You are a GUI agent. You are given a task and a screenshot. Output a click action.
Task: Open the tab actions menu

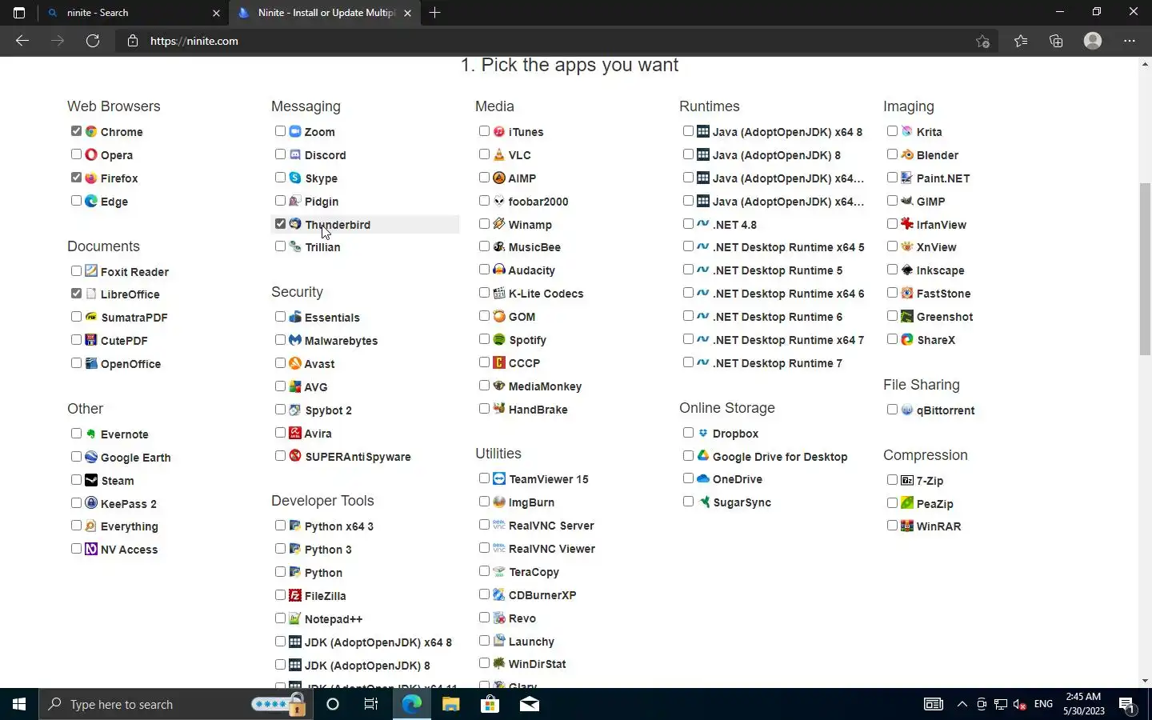19,13
